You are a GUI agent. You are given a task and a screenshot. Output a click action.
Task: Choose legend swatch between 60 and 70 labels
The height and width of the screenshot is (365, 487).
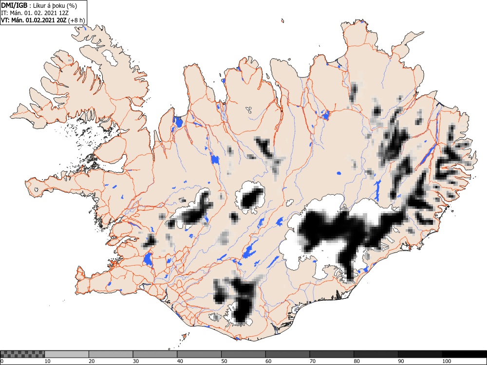point(287,354)
